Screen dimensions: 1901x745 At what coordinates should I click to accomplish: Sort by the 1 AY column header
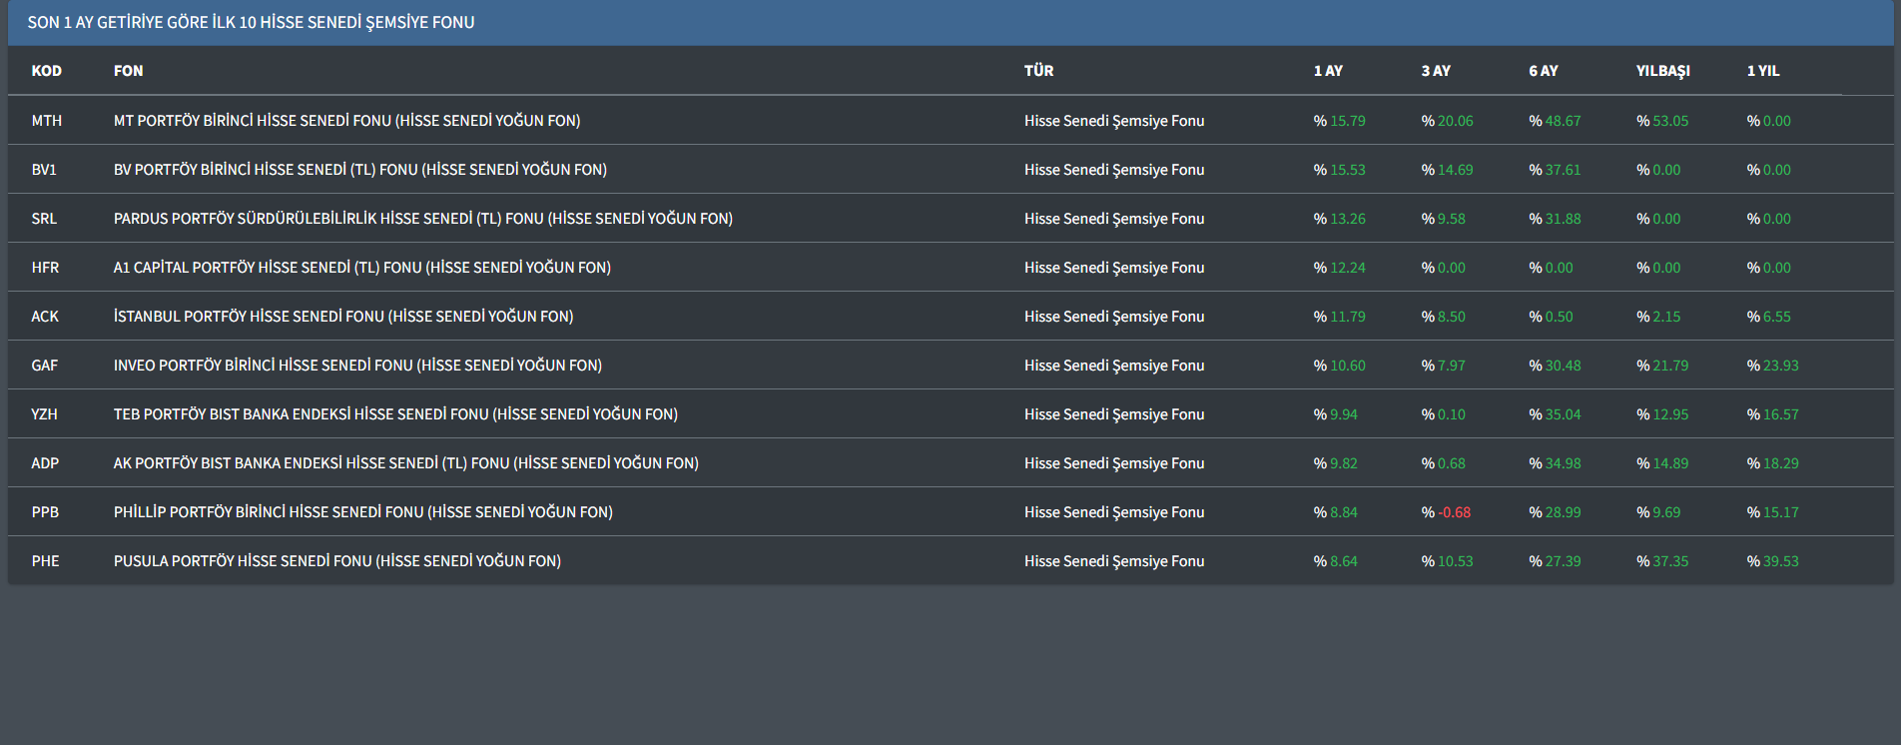[x=1327, y=71]
